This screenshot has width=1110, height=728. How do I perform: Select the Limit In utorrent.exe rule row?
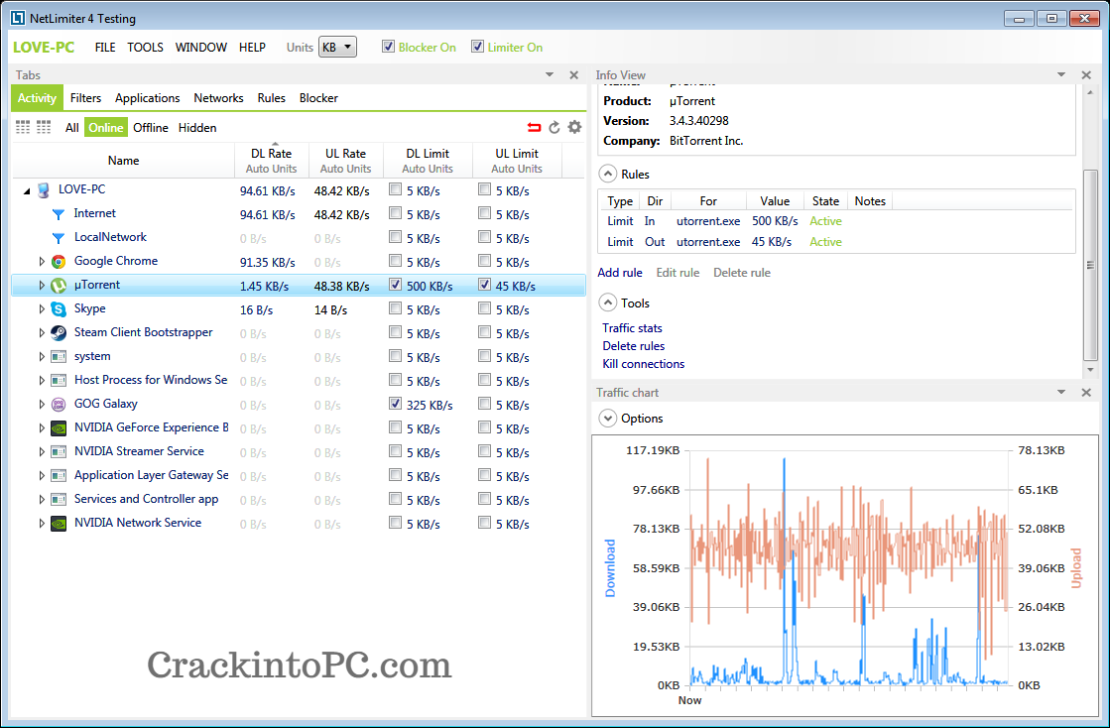pos(837,221)
